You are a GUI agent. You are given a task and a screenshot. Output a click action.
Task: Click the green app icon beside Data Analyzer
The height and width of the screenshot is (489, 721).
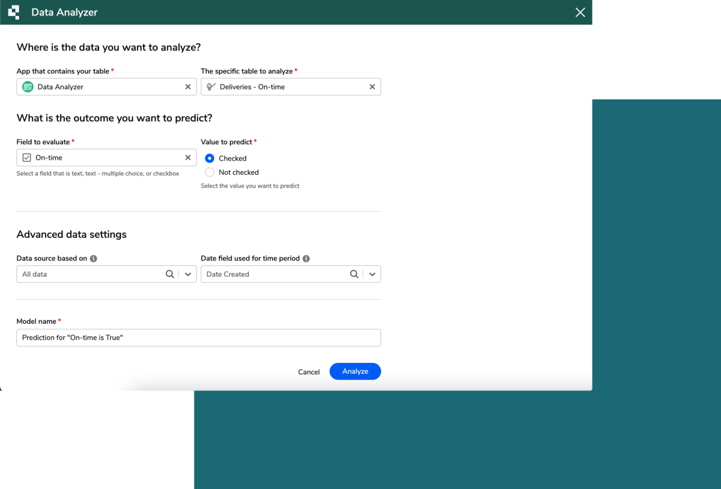click(x=27, y=87)
